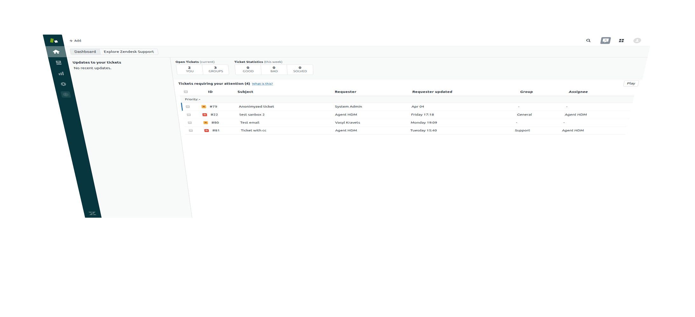Image resolution: width=695 pixels, height=317 pixels.
Task: Sort by the Subject column header
Action: pos(245,92)
